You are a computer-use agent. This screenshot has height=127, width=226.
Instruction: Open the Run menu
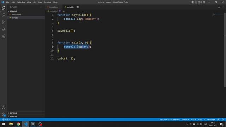[40, 2]
